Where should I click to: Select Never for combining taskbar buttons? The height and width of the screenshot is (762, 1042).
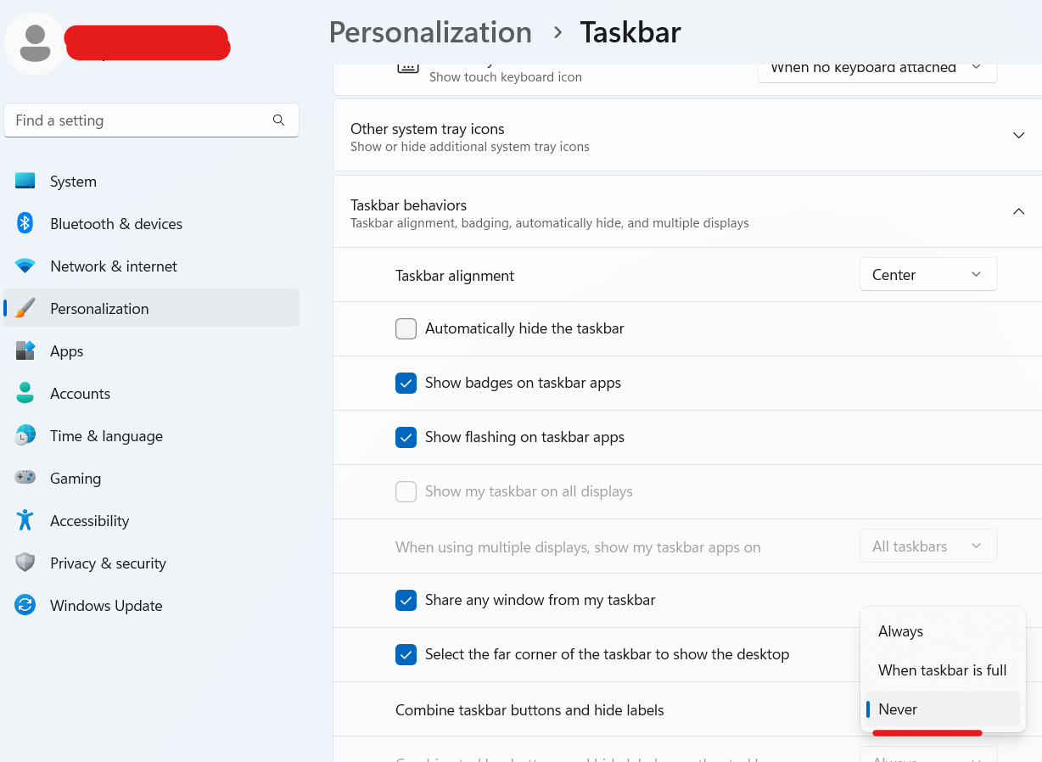click(899, 709)
